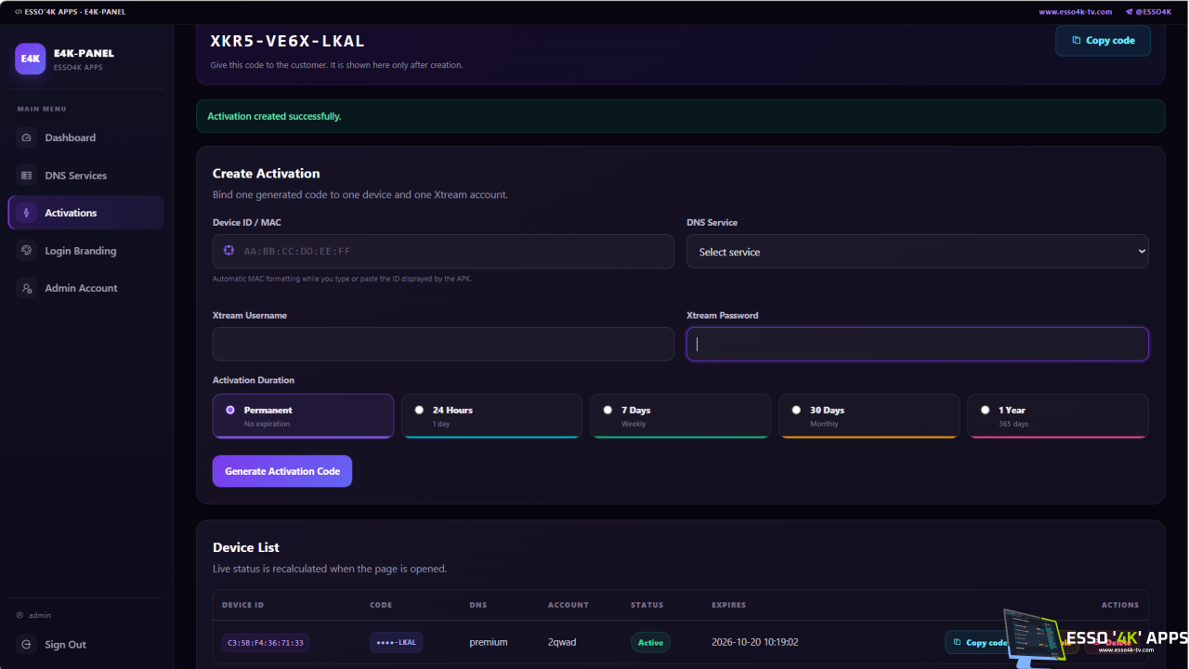The width and height of the screenshot is (1189, 669).
Task: Select the 1 Year duration option
Action: point(1058,415)
